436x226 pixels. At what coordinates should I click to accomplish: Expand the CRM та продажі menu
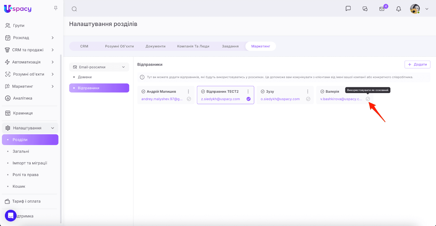pos(53,50)
